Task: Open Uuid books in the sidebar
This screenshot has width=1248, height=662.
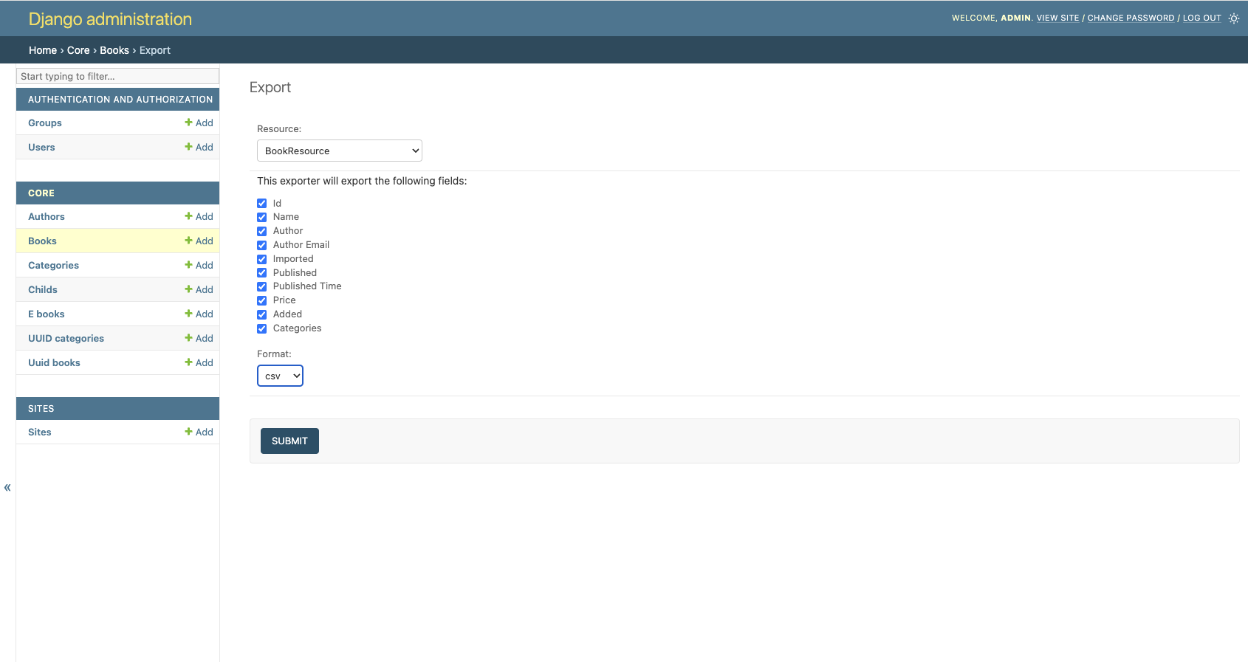Action: (x=54, y=362)
